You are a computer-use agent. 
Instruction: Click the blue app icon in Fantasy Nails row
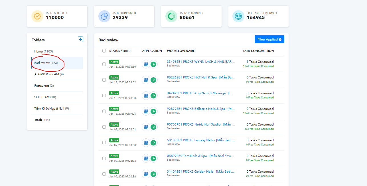pos(146,143)
